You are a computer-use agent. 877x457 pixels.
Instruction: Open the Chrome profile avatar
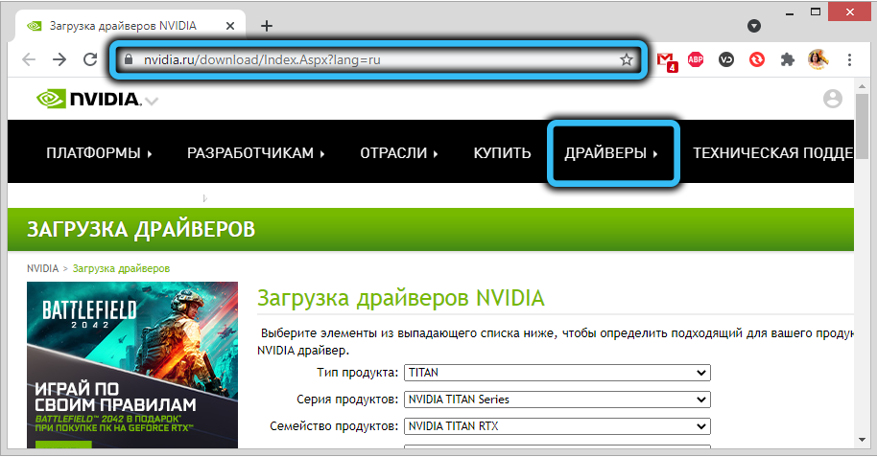818,59
